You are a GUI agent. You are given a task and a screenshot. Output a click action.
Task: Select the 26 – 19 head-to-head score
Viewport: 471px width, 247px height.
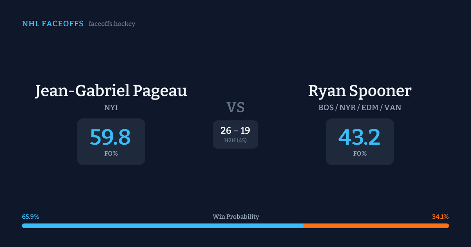pos(235,131)
